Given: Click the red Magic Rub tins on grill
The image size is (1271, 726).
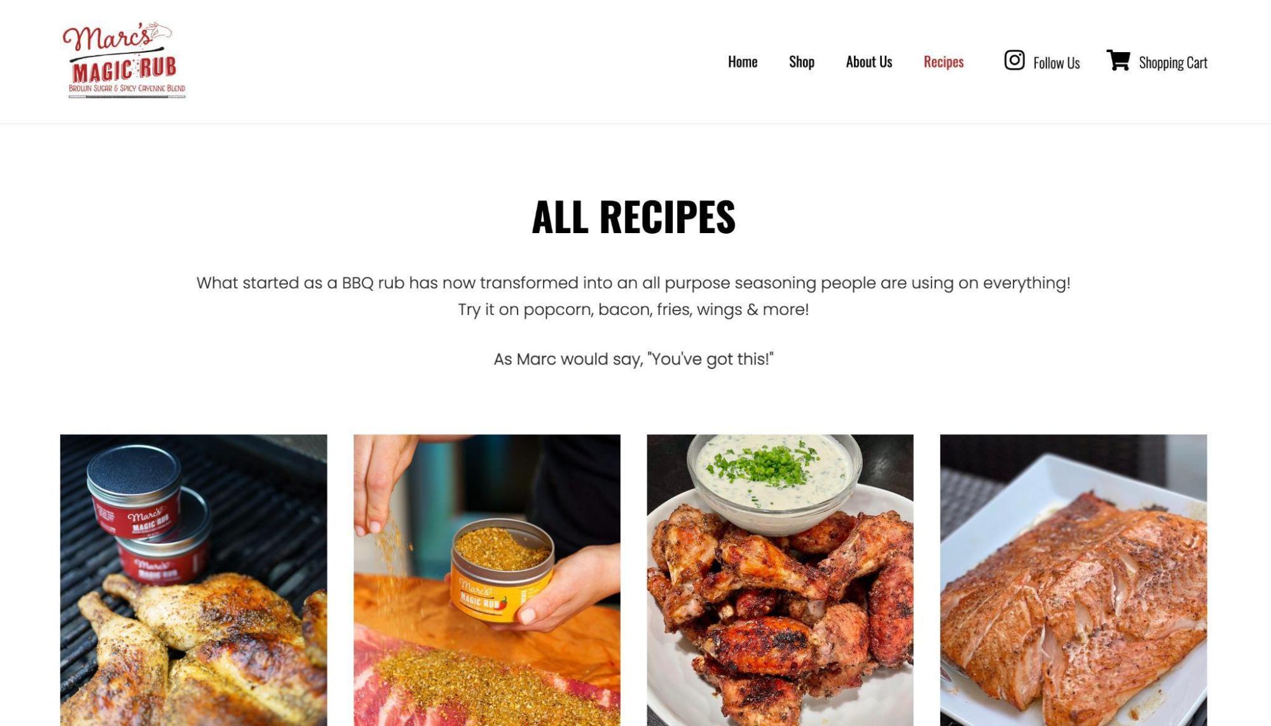Looking at the screenshot, I should 148,514.
